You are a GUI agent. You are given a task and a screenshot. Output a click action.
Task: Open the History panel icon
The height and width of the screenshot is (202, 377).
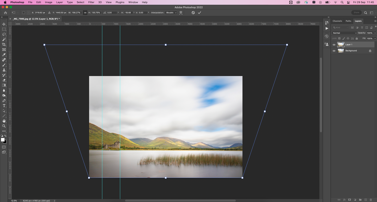click(x=327, y=36)
